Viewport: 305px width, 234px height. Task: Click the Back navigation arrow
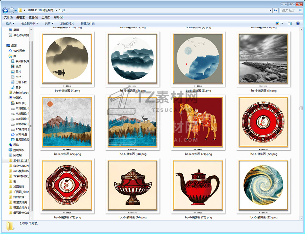[5, 11]
